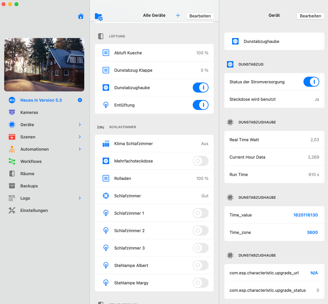Click Bearbeiten in the Alle Geräte panel
Viewport: 328px width, 304px height.
pyautogui.click(x=200, y=16)
